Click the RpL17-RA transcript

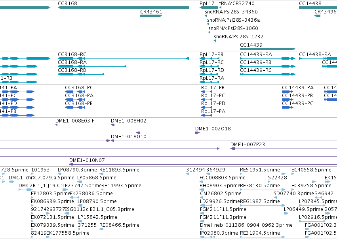(x=209, y=82)
